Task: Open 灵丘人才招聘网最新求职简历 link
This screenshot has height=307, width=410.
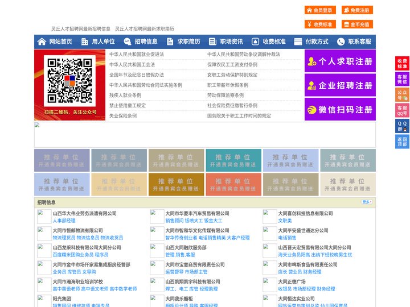Action: pyautogui.click(x=145, y=29)
